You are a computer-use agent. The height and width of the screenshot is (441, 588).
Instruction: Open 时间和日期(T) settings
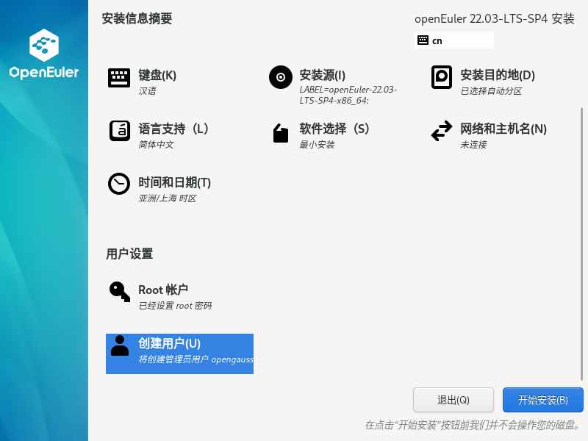(x=174, y=182)
